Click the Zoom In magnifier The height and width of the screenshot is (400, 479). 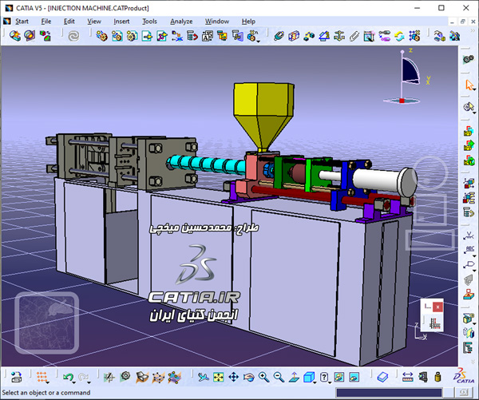pyautogui.click(x=263, y=377)
